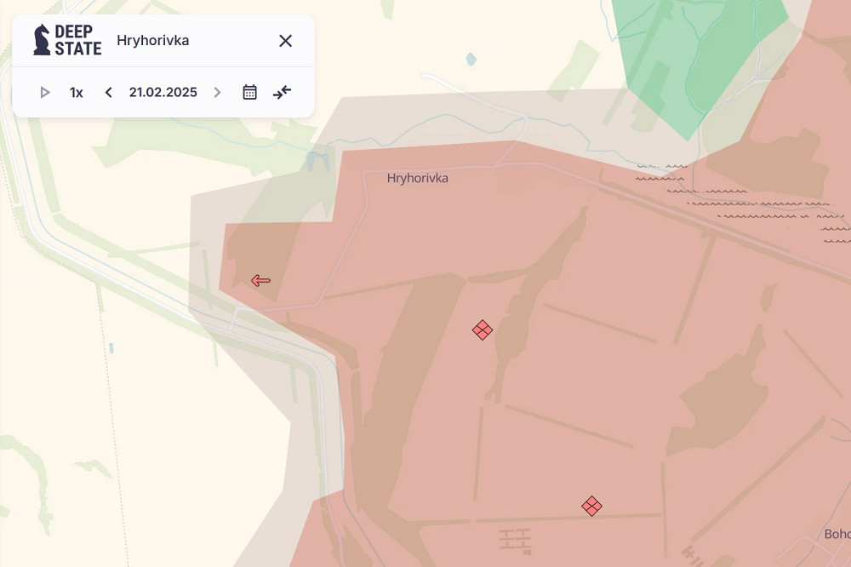This screenshot has height=567, width=851.
Task: Click the green liberated area
Action: click(x=698, y=51)
